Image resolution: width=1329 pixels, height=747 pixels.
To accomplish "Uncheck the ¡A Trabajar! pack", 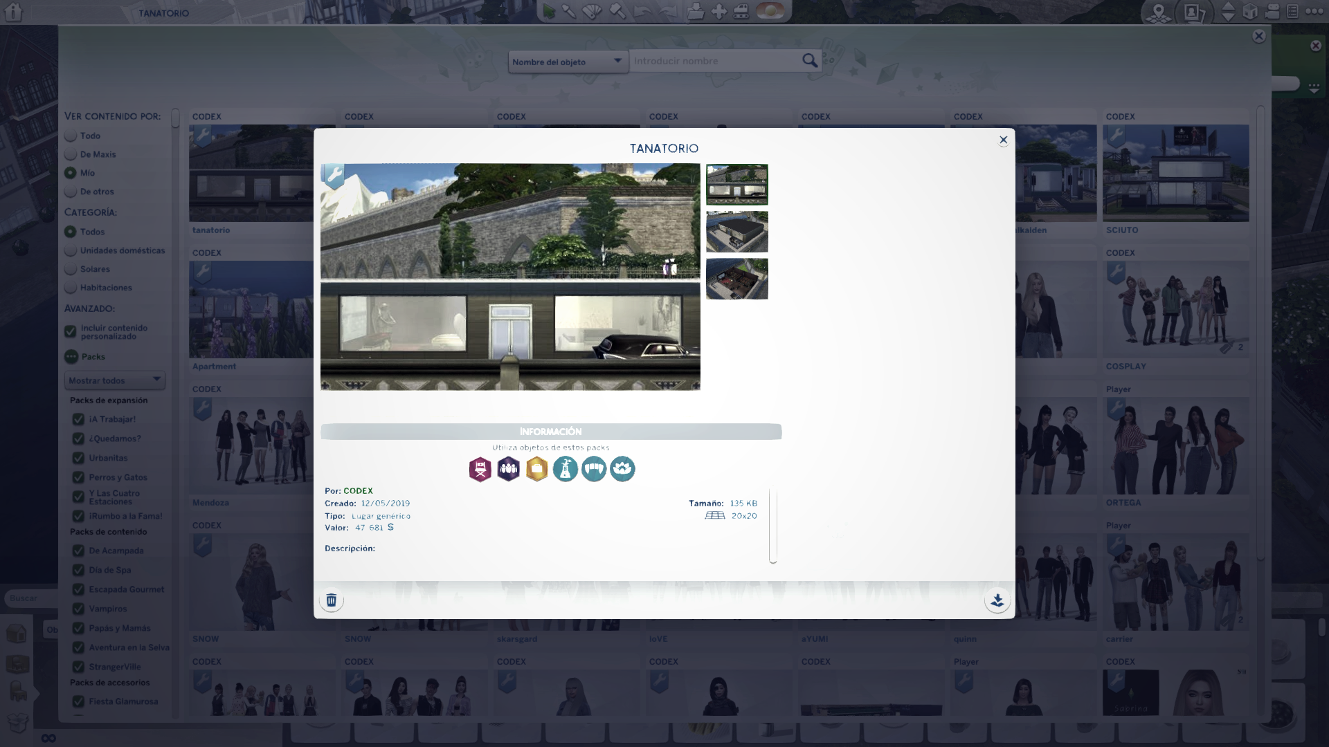I will coord(78,419).
